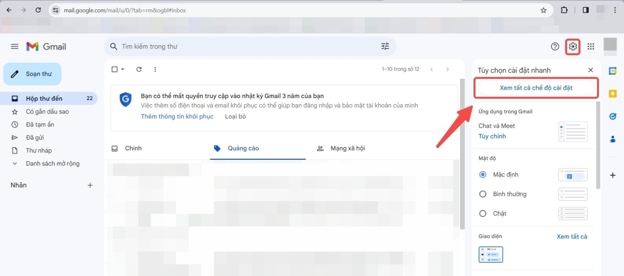Click the Mặc định density preview image
The height and width of the screenshot is (276, 624).
[x=573, y=175]
